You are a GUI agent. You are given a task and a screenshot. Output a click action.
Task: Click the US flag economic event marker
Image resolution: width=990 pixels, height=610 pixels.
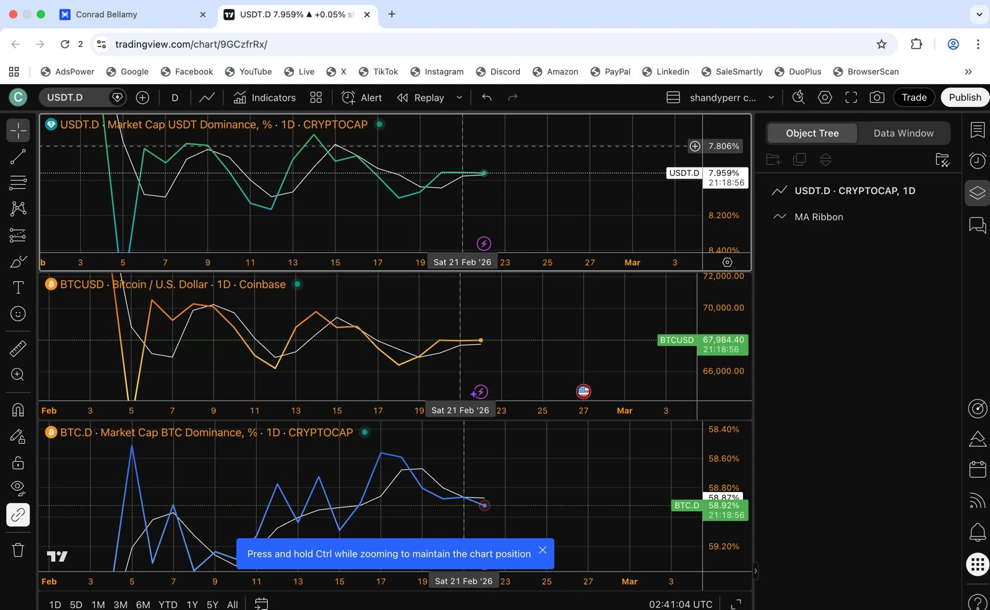(583, 391)
